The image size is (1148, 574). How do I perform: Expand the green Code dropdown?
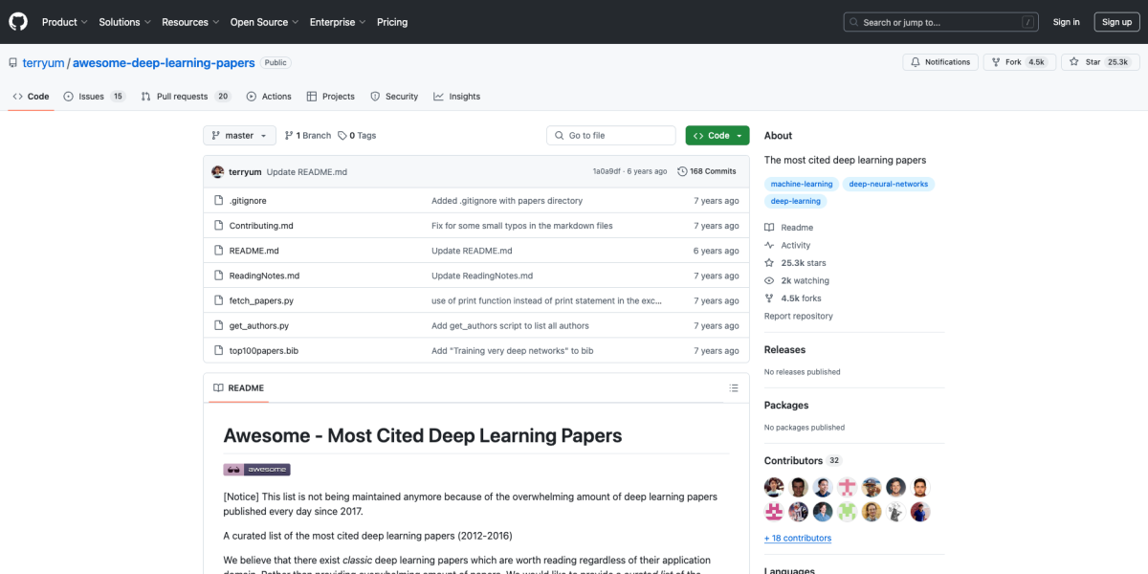pos(717,135)
